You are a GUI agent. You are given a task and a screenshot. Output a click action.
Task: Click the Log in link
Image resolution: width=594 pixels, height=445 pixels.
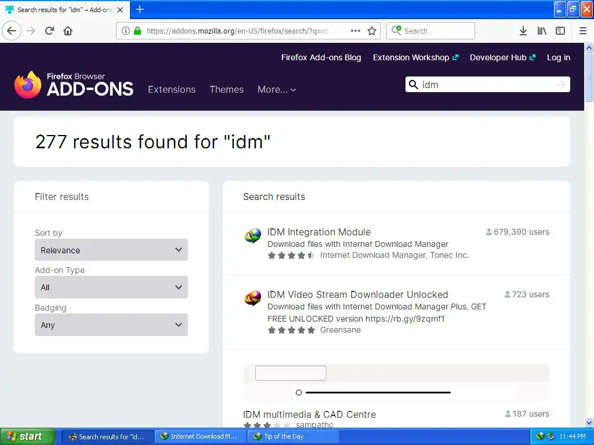click(x=559, y=57)
